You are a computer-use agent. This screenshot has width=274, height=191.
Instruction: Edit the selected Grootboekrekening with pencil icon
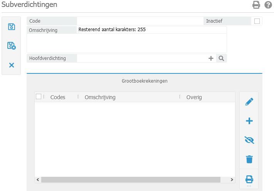(249, 102)
